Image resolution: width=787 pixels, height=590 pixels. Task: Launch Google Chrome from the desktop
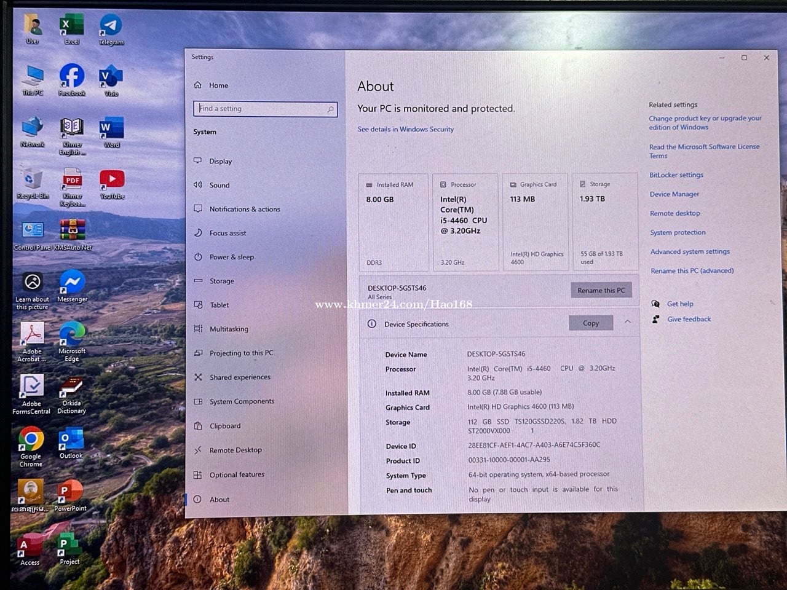(31, 441)
